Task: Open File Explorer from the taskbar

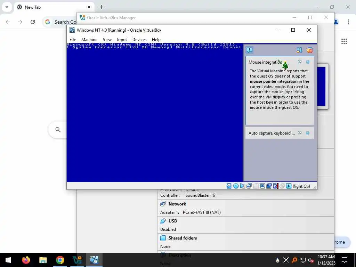Action: 43,260
